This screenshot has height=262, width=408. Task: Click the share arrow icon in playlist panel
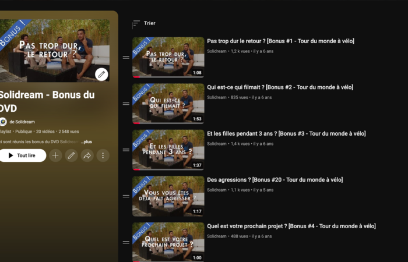pos(87,155)
